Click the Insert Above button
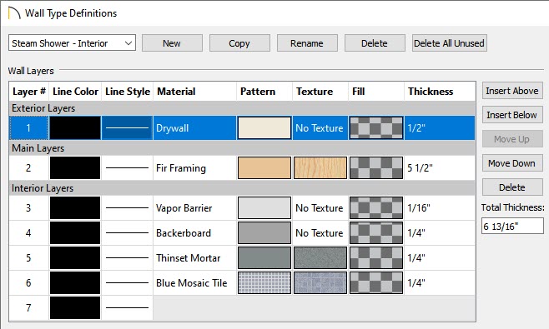The height and width of the screenshot is (329, 549). click(x=512, y=91)
